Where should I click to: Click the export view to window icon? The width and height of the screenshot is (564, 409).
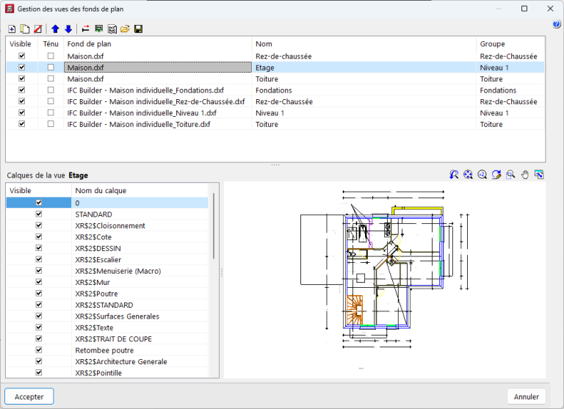[539, 175]
